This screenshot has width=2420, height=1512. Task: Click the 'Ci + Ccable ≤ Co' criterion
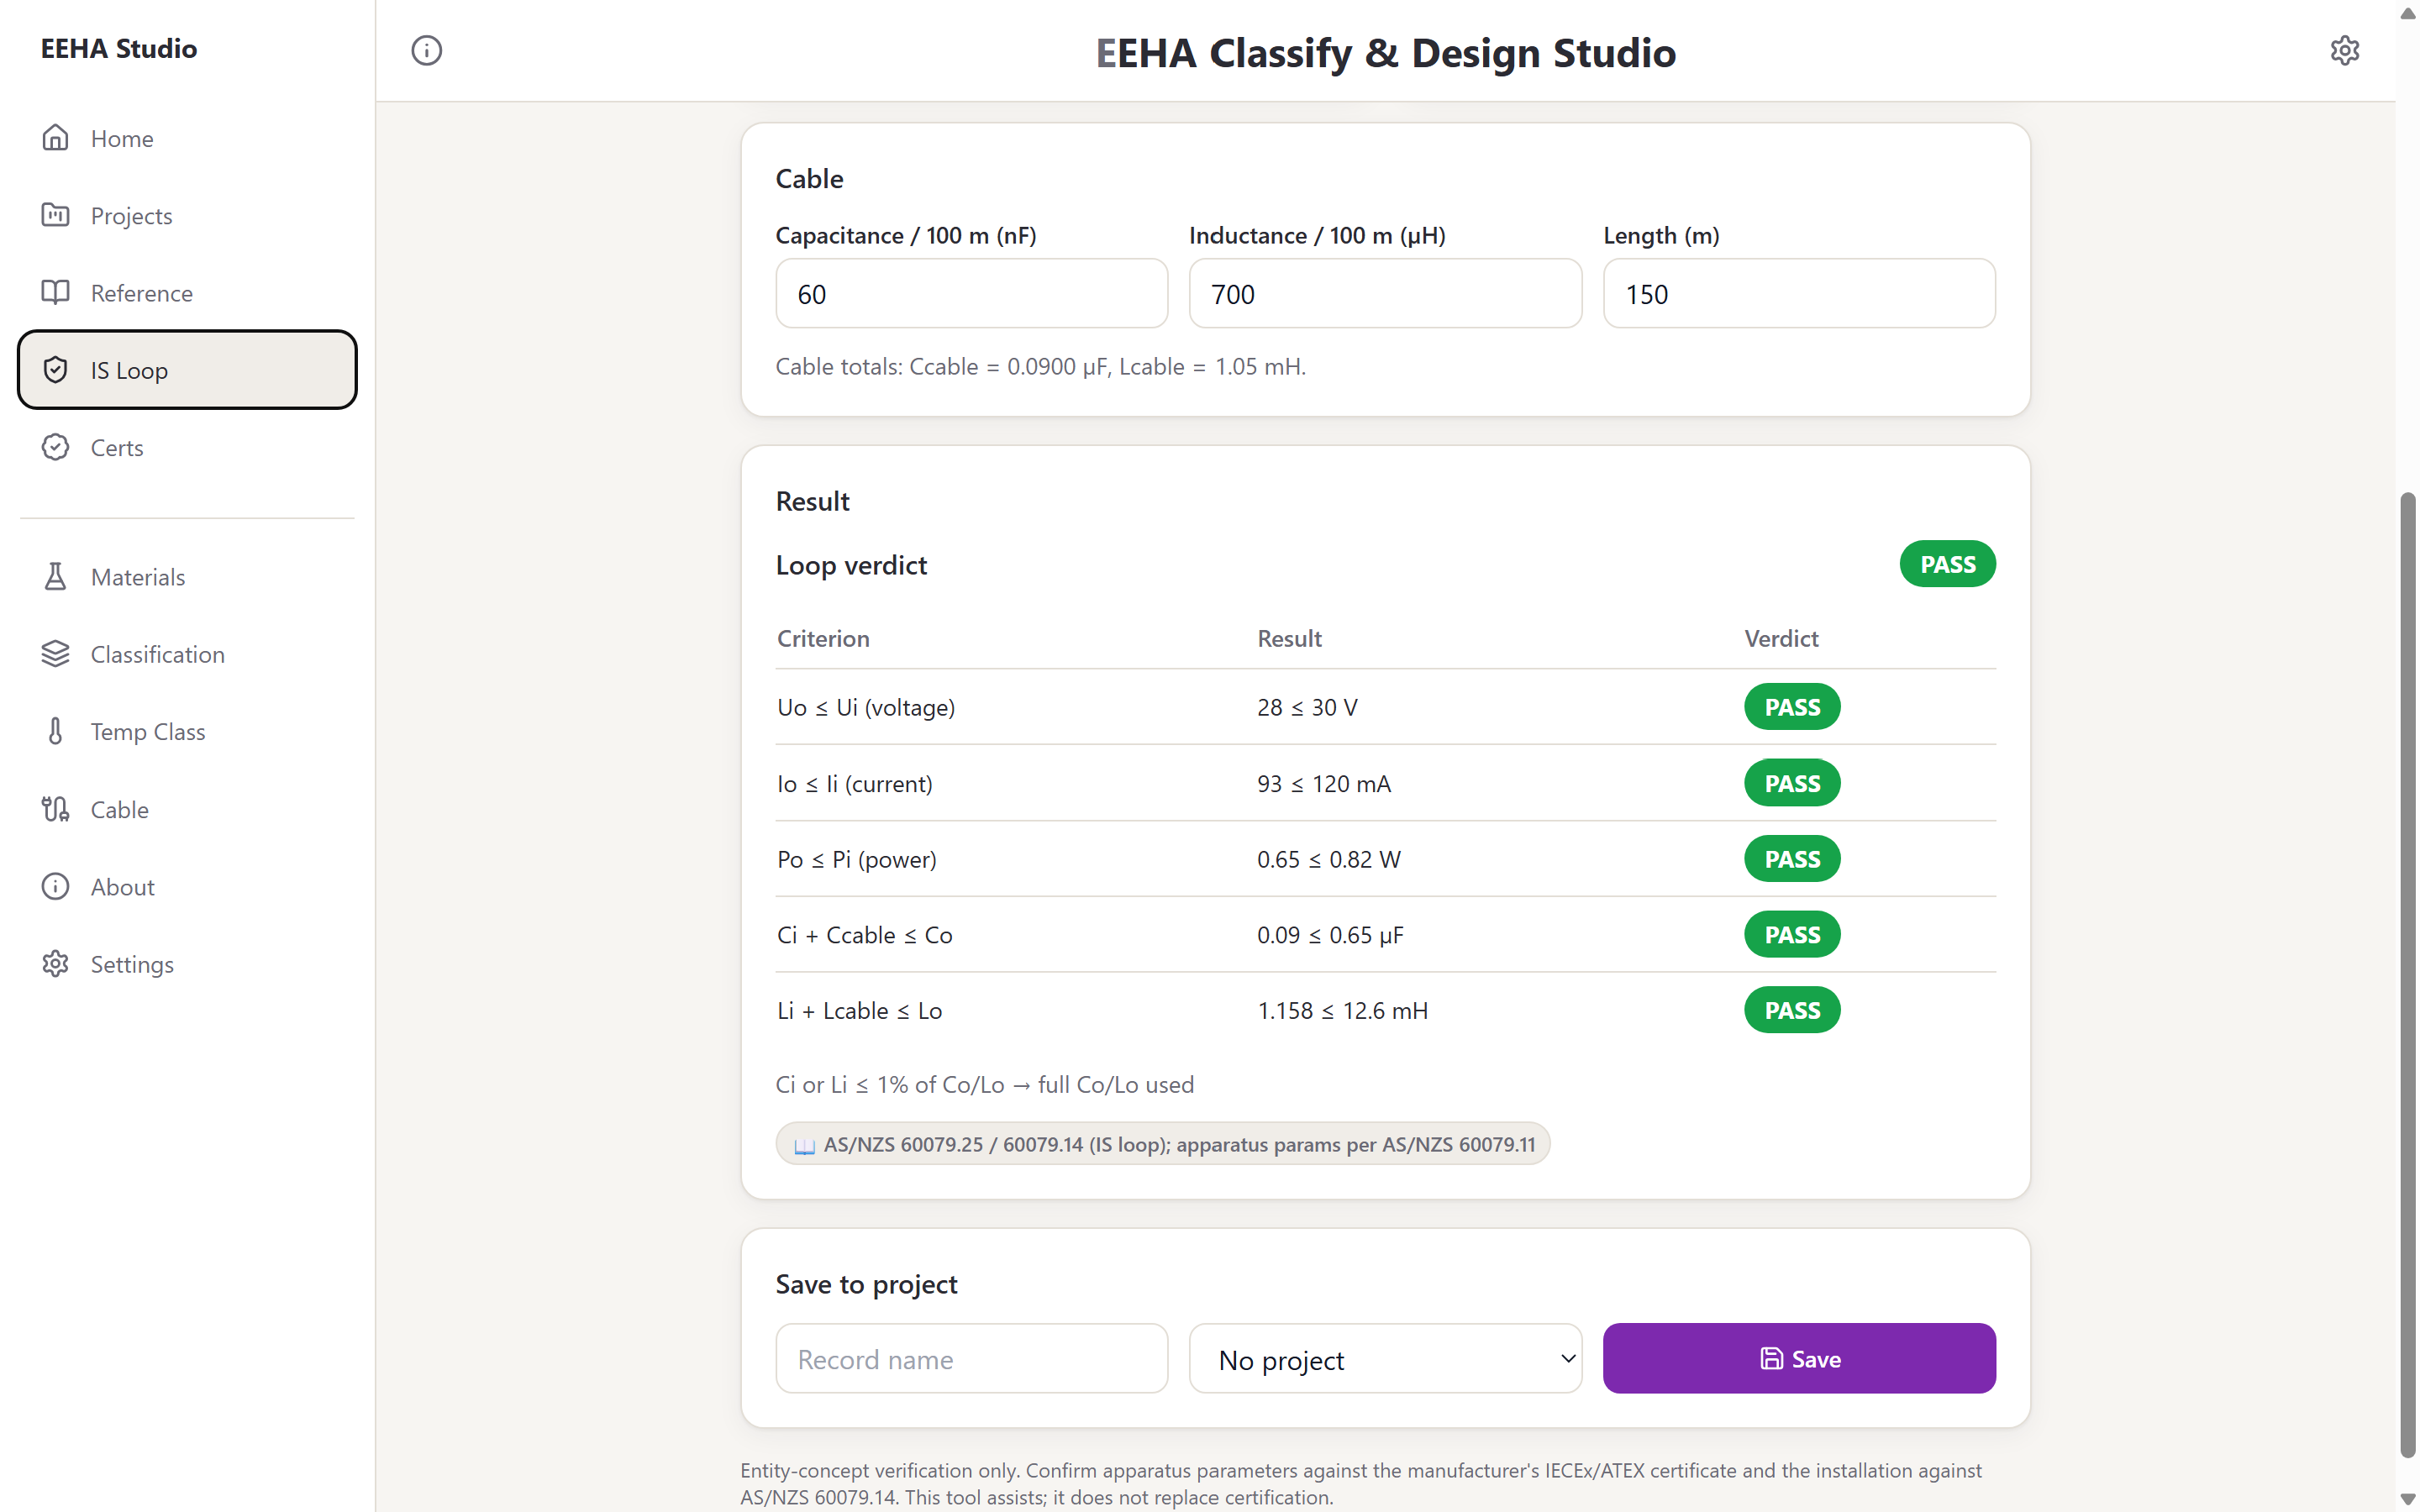pyautogui.click(x=865, y=935)
